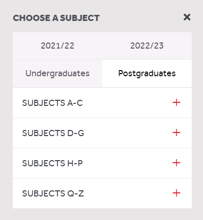The image size is (203, 220).
Task: Toggle the study level to Postgraduates
Action: point(147,74)
